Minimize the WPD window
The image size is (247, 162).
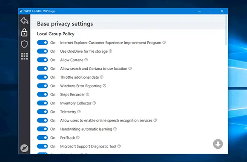pyautogui.click(x=200, y=11)
